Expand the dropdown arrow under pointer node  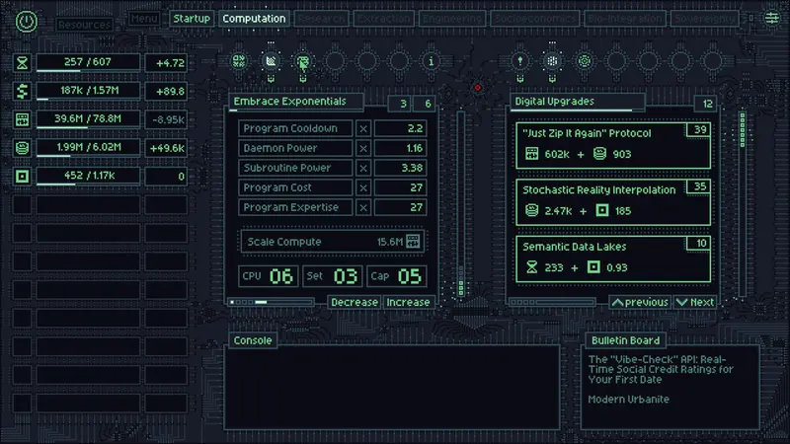303,79
